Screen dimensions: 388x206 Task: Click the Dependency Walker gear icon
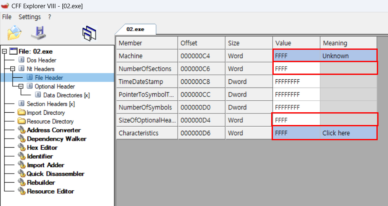click(22, 139)
